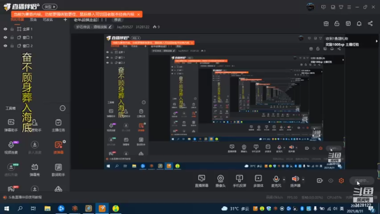The width and height of the screenshot is (380, 214).
Task: Add a new scene with plus
Action: click(x=65, y=19)
